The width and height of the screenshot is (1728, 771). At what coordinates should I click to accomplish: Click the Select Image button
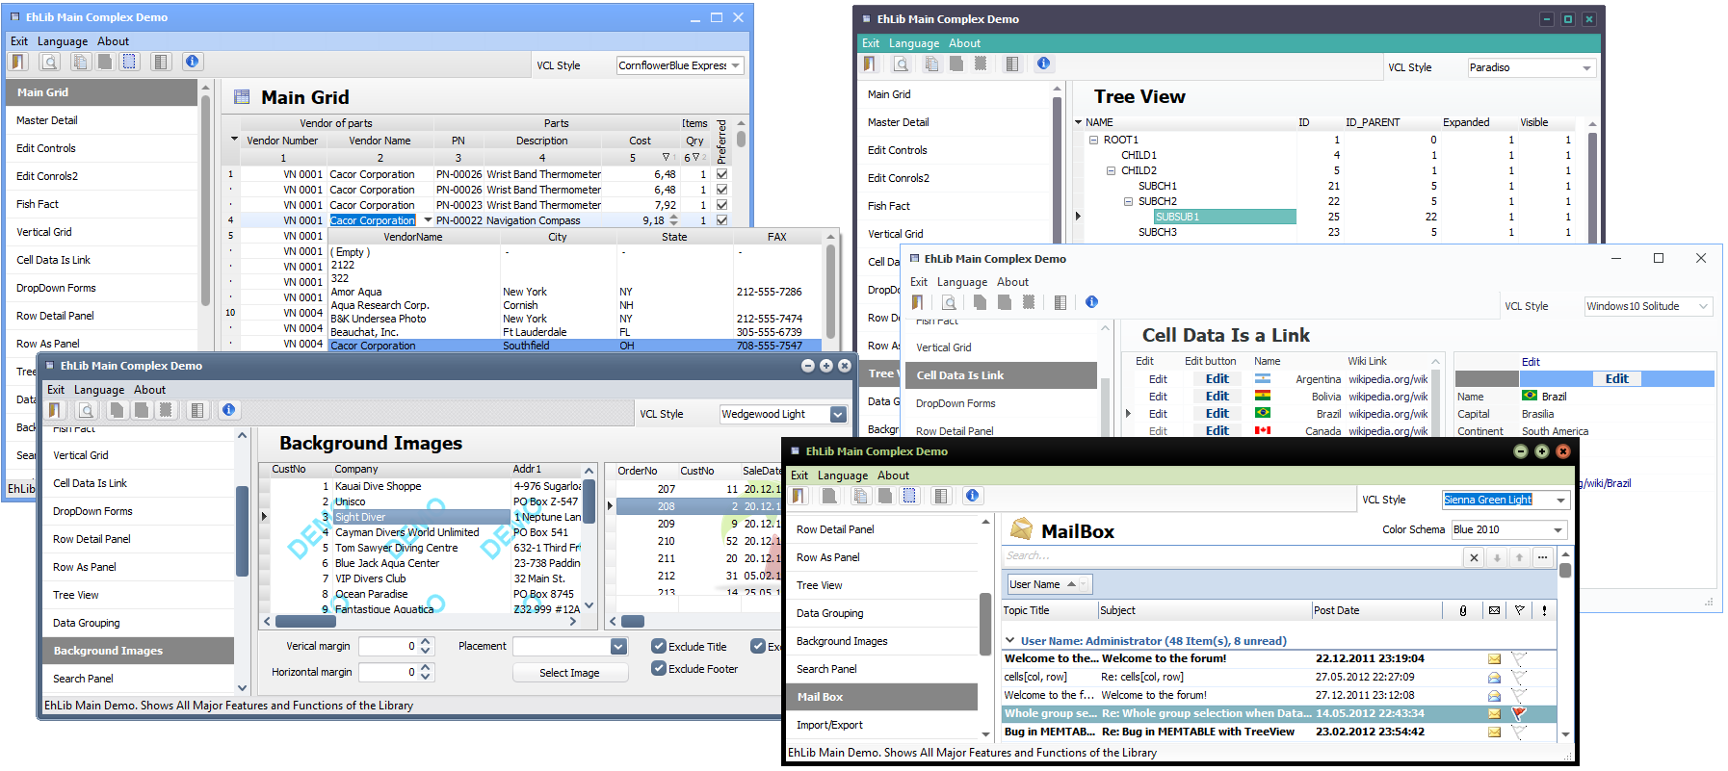569,673
